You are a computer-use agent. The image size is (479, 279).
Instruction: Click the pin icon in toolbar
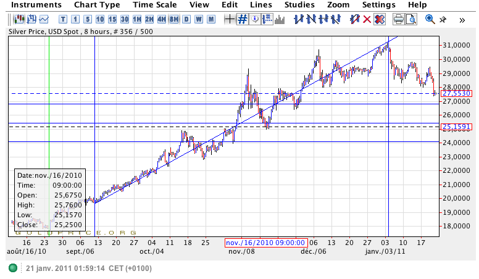pos(443,19)
